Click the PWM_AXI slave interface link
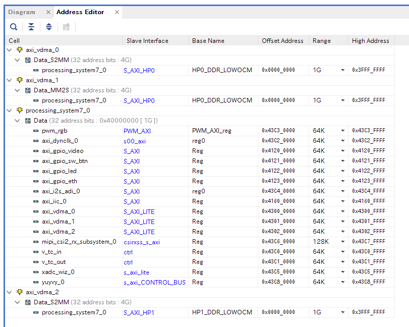Viewport: 409px width, 327px height. pos(137,131)
